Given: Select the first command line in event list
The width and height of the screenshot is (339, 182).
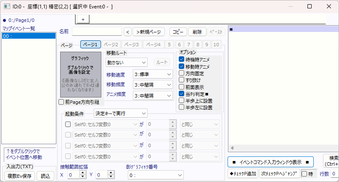Looking at the screenshot, I should pyautogui.click(x=283, y=29).
